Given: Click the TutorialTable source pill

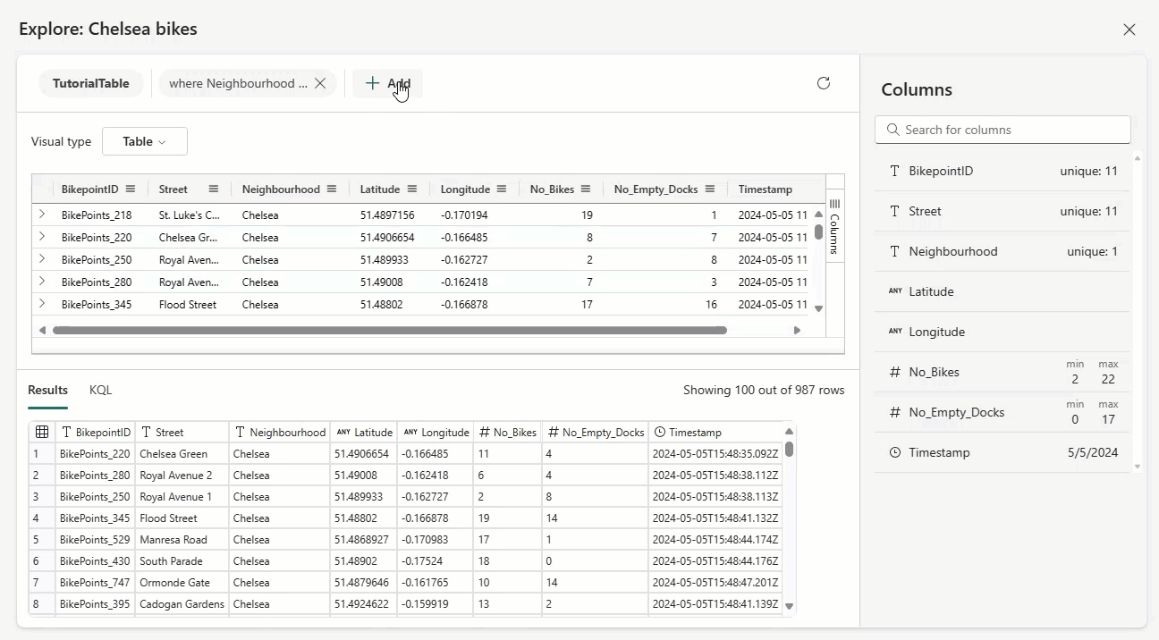Looking at the screenshot, I should tap(91, 83).
